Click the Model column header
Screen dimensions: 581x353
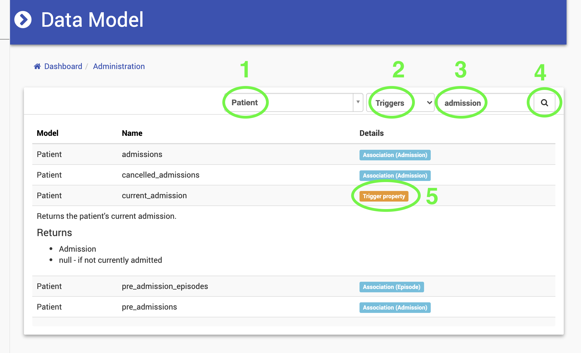point(48,133)
